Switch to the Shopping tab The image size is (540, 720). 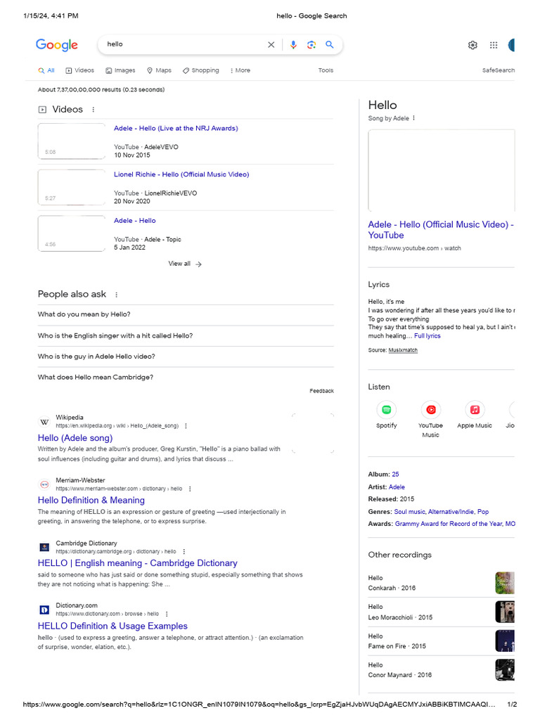200,70
